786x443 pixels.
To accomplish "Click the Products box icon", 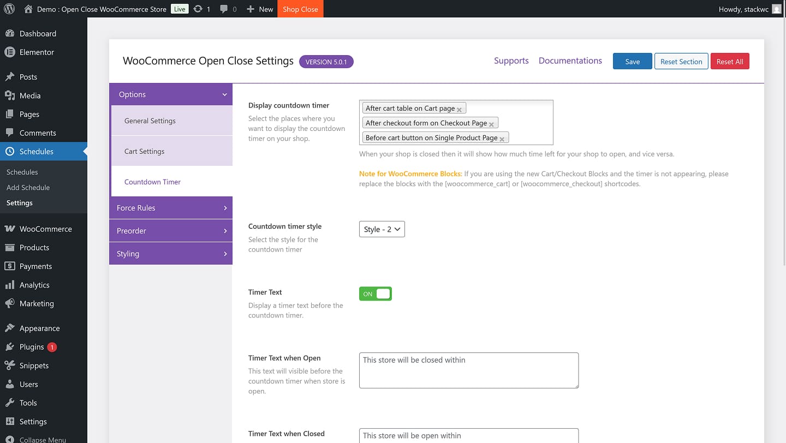I will coord(10,247).
